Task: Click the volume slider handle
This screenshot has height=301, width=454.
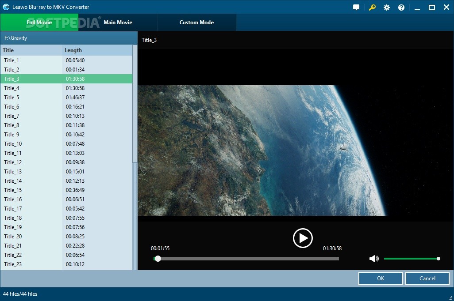Action: point(439,259)
